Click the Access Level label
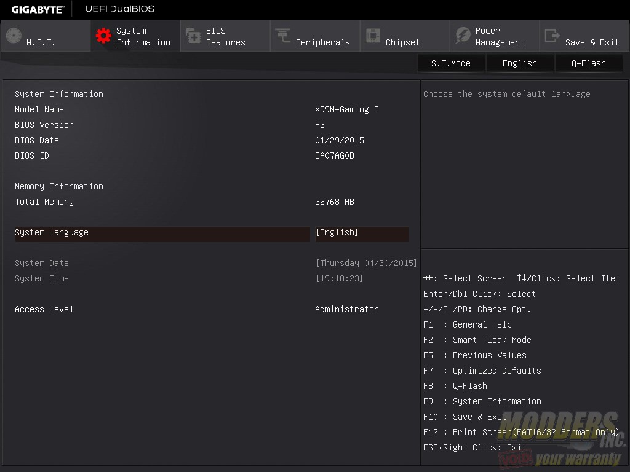 coord(44,310)
